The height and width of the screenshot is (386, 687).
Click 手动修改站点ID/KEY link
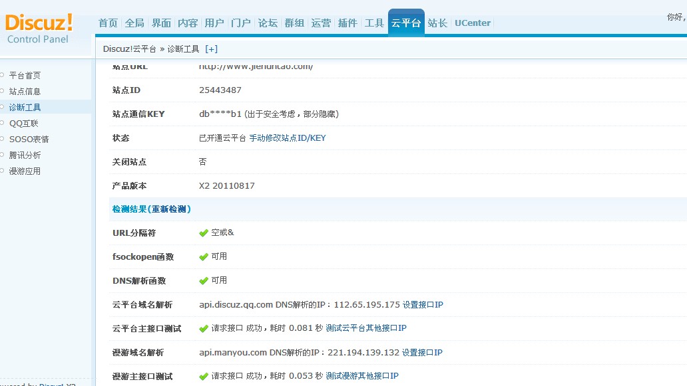click(288, 138)
